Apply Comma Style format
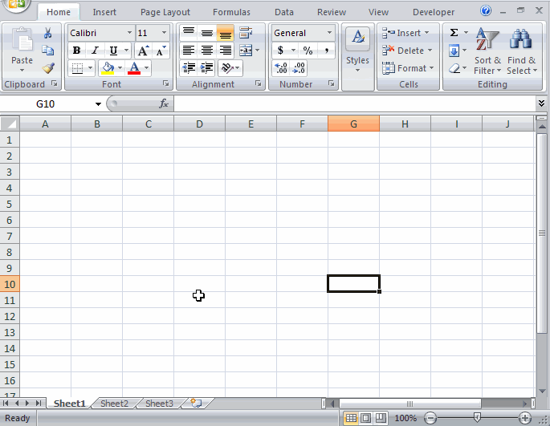Viewport: 550px width, 426px height. (x=327, y=51)
